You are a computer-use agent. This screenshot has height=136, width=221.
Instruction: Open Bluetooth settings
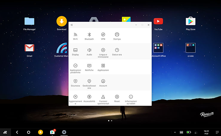[89, 35]
